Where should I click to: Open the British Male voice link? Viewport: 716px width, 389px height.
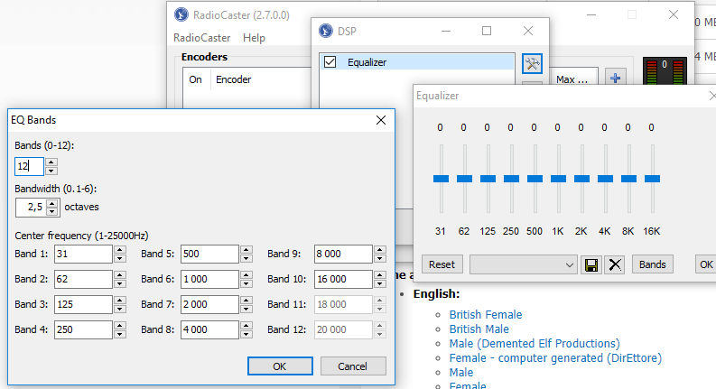tap(479, 329)
